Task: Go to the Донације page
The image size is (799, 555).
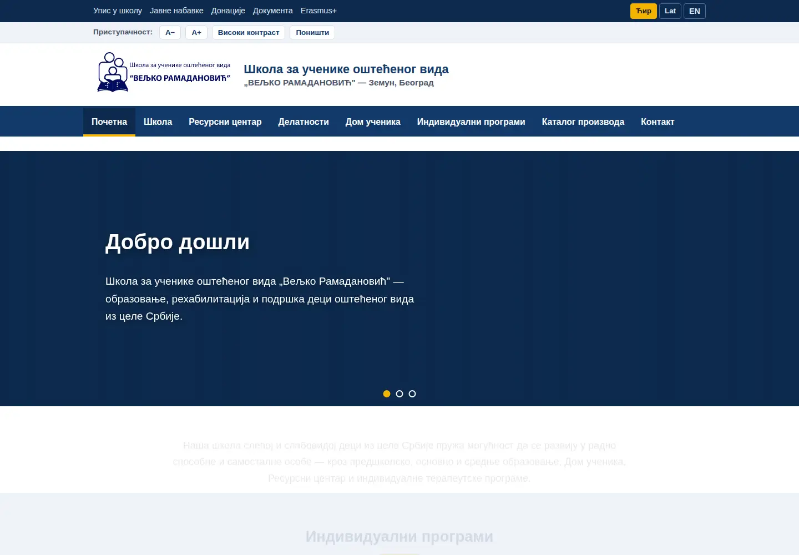Action: click(228, 11)
